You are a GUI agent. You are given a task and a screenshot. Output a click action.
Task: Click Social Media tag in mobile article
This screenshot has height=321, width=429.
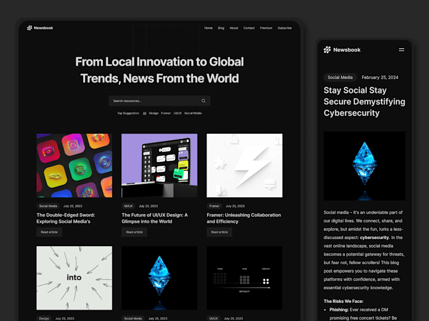point(340,77)
